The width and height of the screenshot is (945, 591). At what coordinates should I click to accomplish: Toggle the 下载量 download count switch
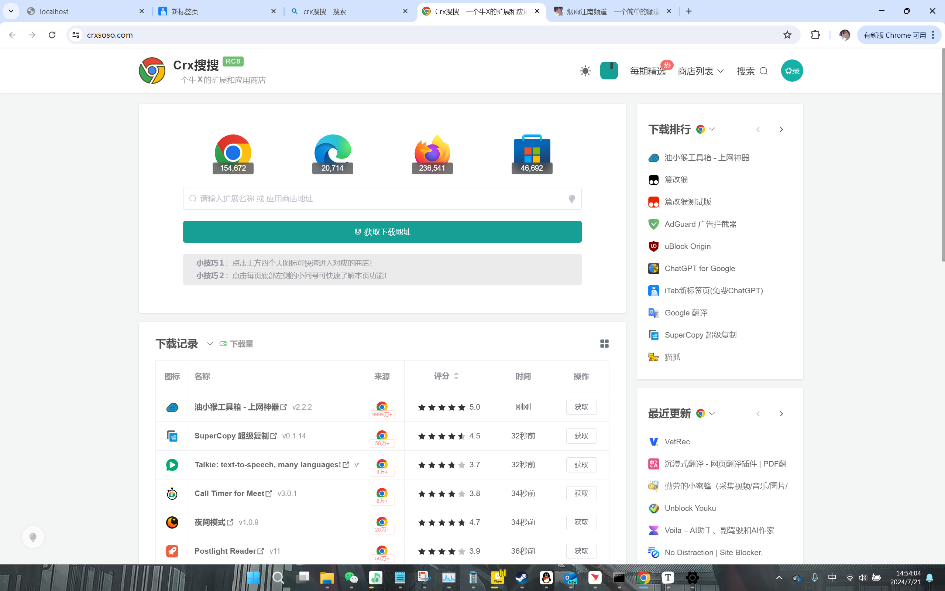pyautogui.click(x=223, y=344)
